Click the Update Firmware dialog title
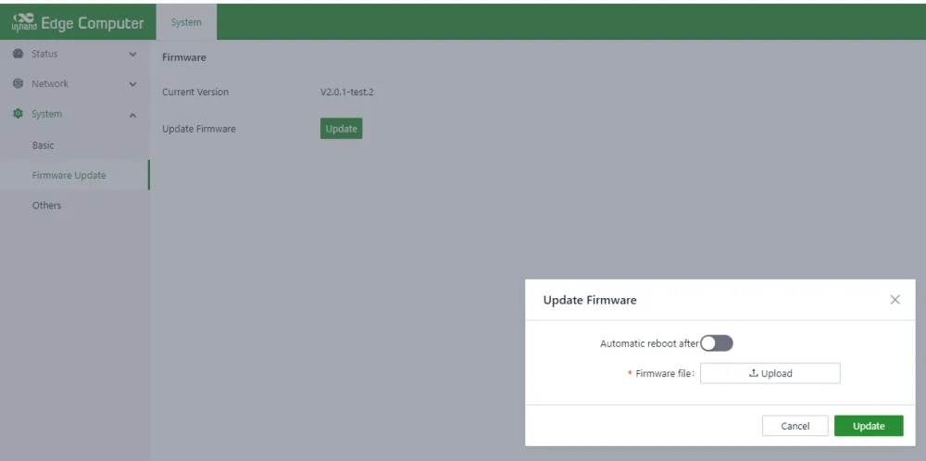The width and height of the screenshot is (926, 461). pos(590,300)
